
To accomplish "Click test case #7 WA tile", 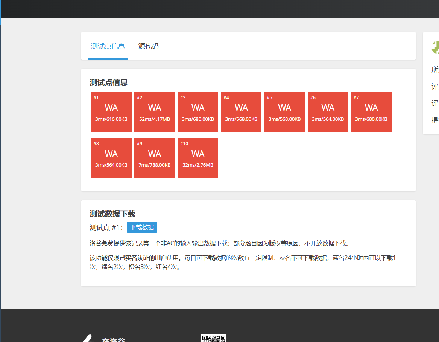I will (371, 112).
